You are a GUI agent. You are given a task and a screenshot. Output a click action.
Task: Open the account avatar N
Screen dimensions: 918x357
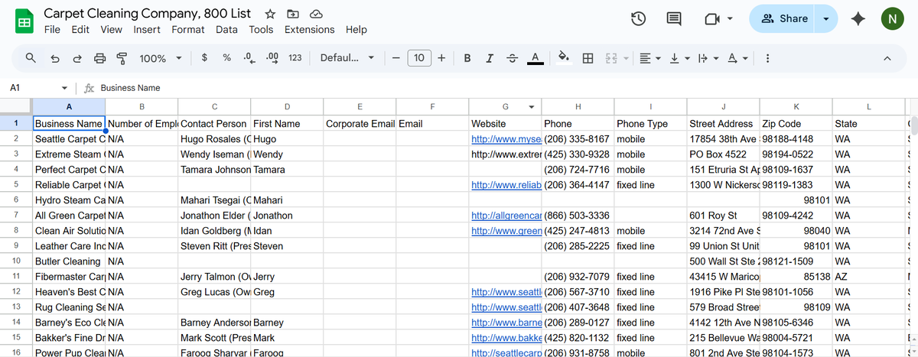tap(892, 19)
